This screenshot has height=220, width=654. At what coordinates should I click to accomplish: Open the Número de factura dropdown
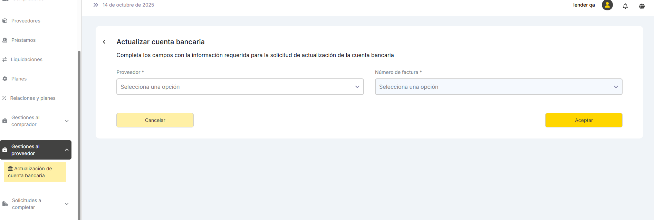pos(498,87)
